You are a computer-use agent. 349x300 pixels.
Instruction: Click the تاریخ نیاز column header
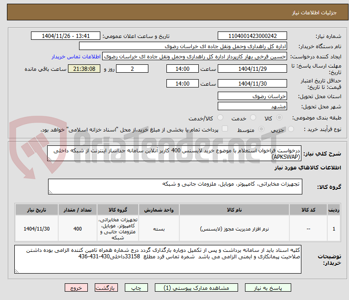coord(37,210)
